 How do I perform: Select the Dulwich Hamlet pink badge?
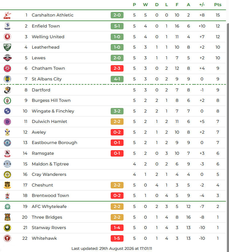pyautogui.click(x=7, y=122)
